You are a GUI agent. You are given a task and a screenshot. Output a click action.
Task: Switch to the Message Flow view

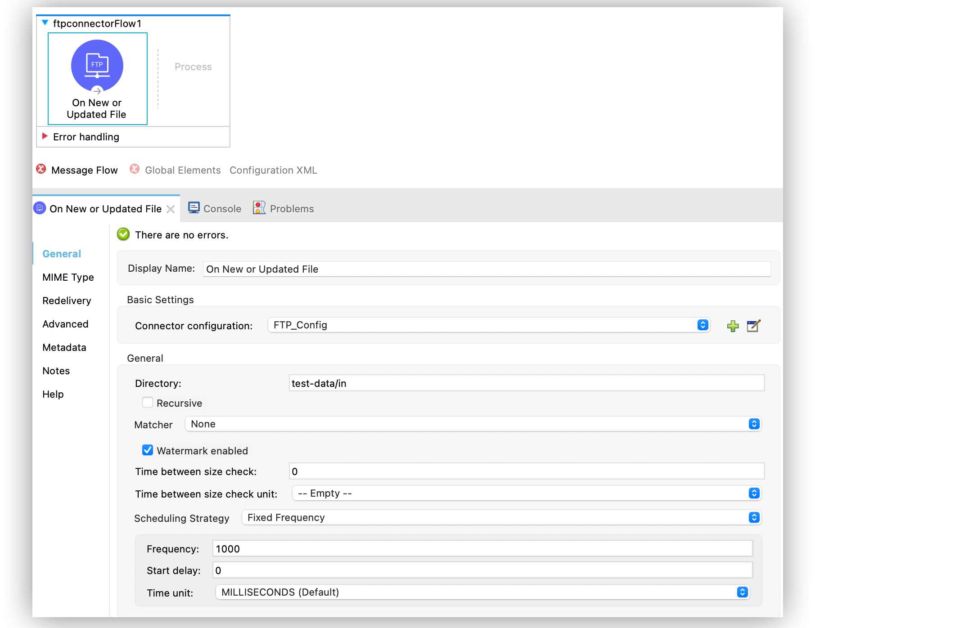click(x=85, y=170)
